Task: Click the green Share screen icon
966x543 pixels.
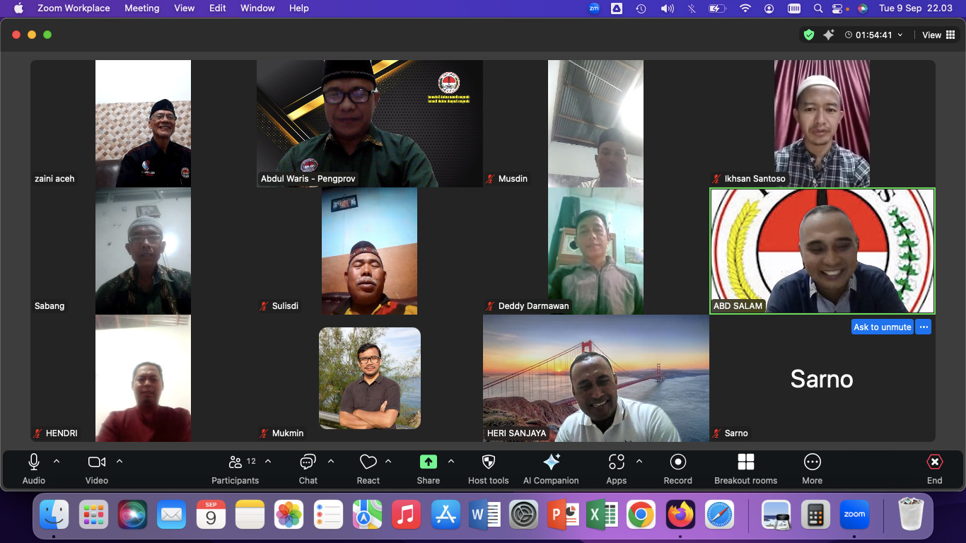Action: pyautogui.click(x=428, y=462)
